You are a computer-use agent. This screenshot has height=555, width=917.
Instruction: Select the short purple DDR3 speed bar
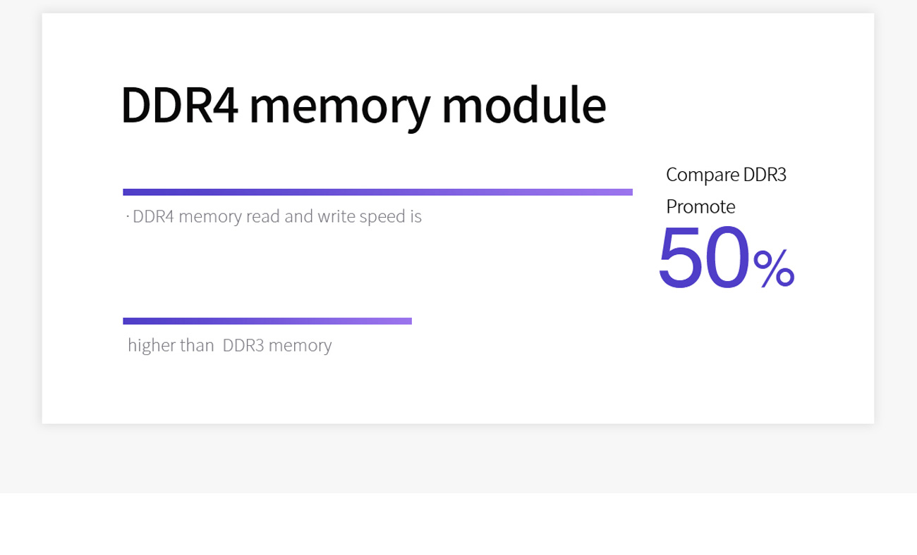(267, 321)
